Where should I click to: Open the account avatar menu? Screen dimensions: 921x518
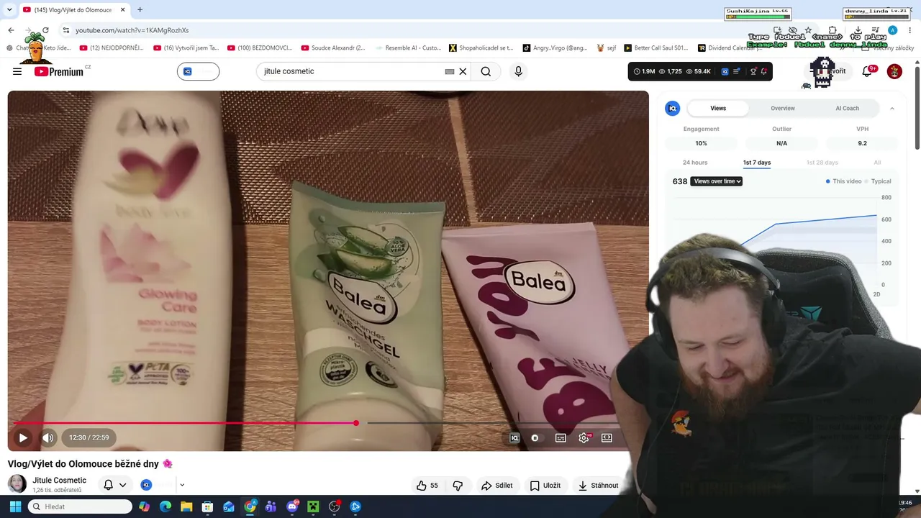point(894,71)
